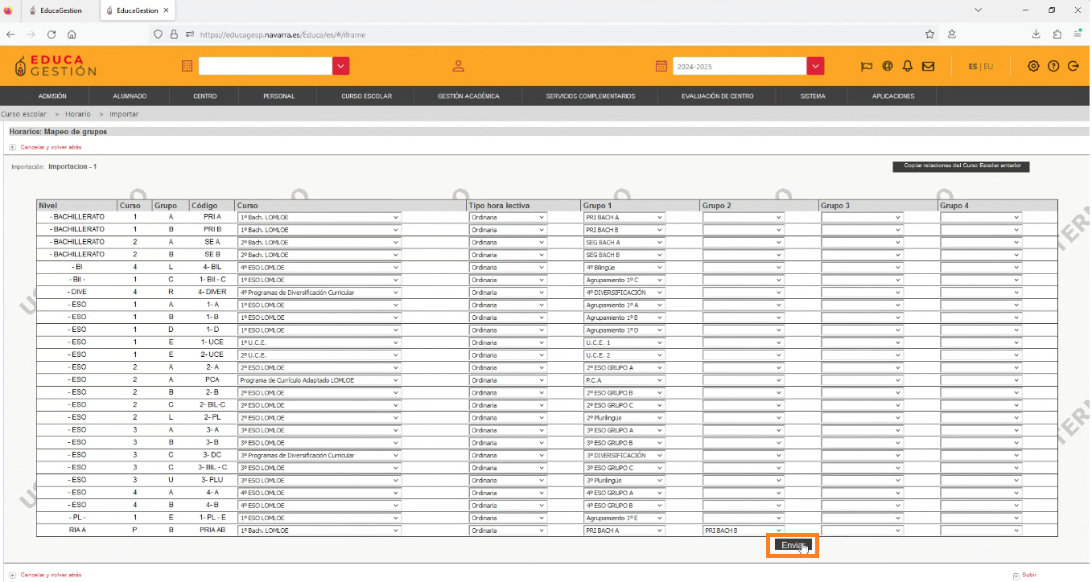Screen dimensions: 1092x582
Task: Open the SERVICIOS COMPLEMENTARIOS menu
Action: click(x=590, y=96)
